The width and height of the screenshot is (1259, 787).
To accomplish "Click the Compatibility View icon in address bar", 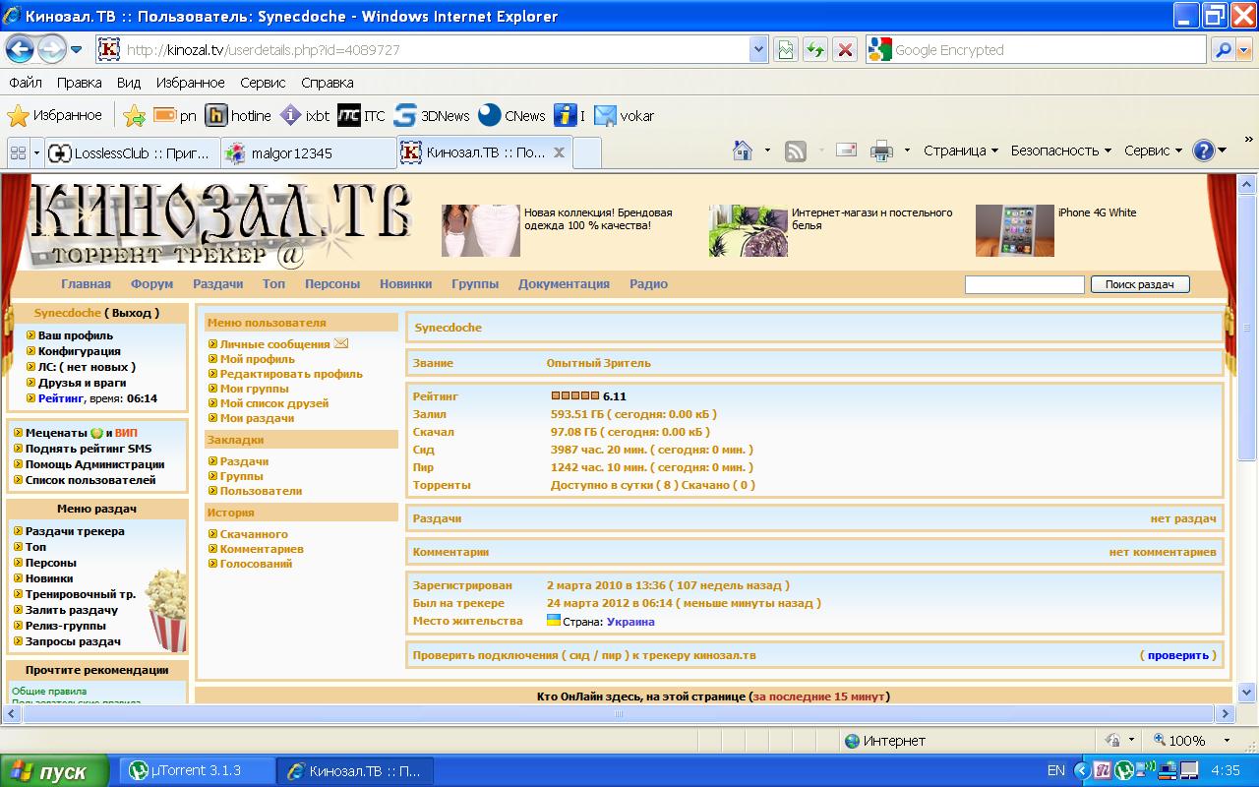I will pyautogui.click(x=785, y=49).
